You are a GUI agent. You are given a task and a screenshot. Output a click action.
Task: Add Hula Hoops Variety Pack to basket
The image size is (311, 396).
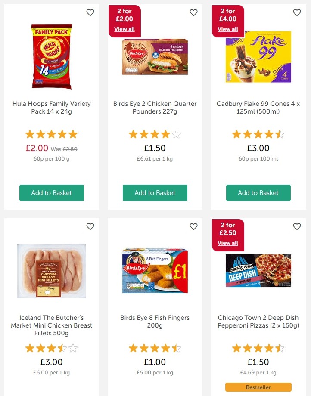point(52,193)
